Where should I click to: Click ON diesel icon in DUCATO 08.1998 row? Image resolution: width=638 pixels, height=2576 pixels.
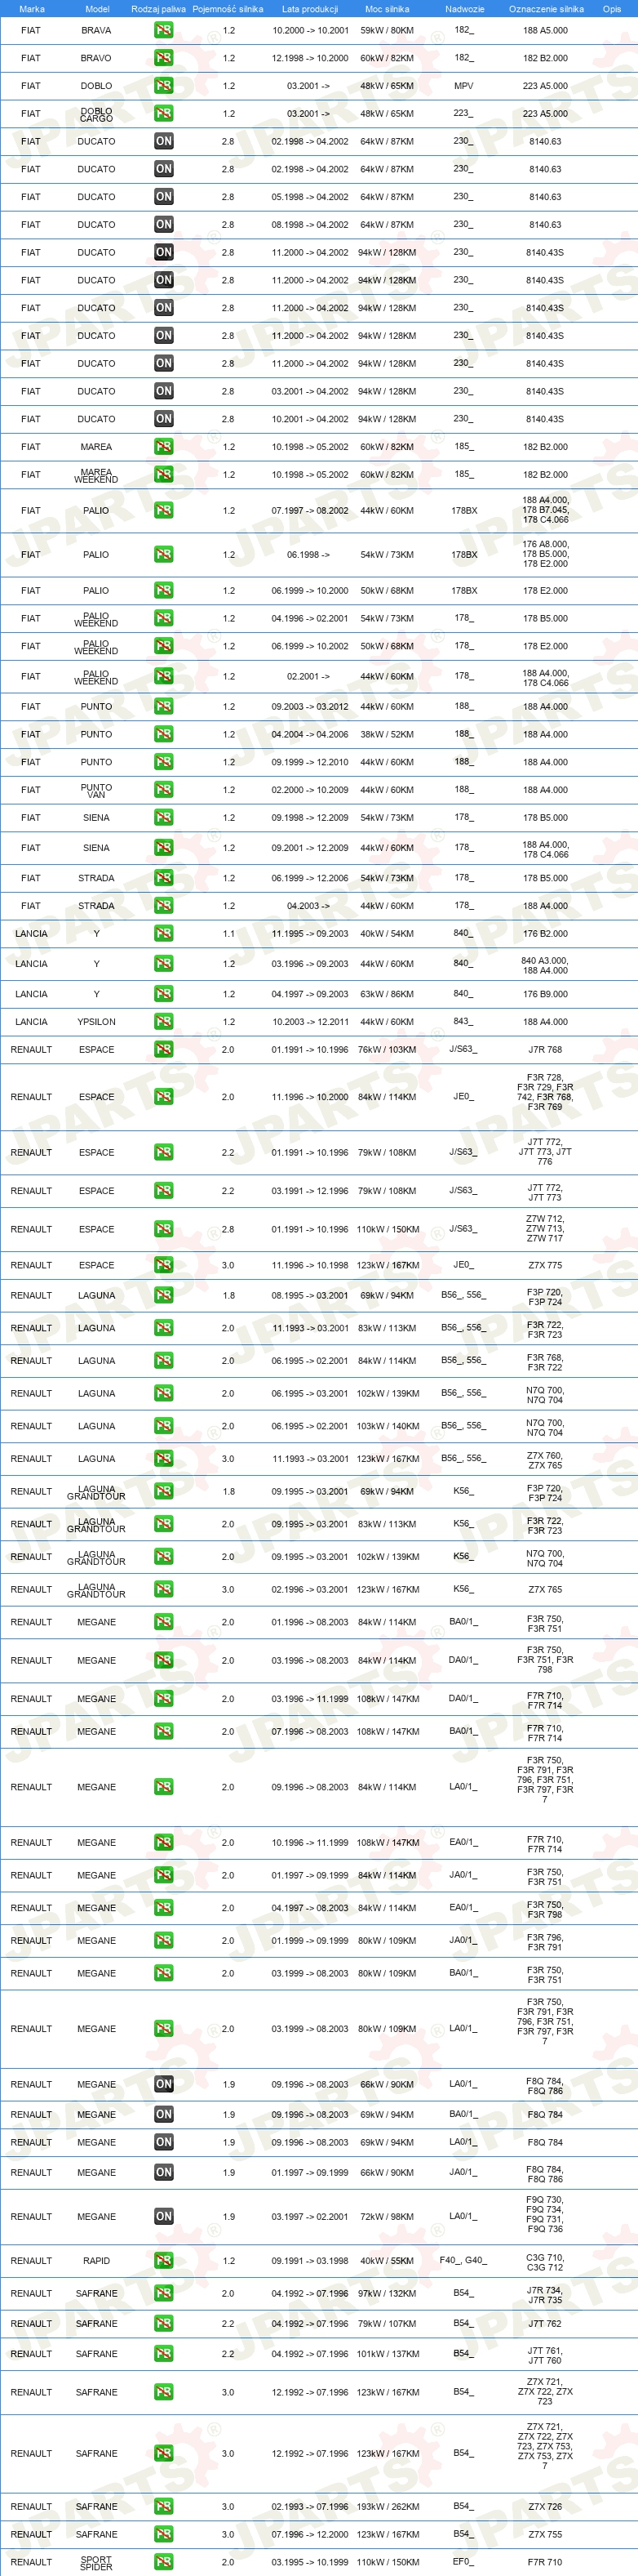(x=164, y=225)
